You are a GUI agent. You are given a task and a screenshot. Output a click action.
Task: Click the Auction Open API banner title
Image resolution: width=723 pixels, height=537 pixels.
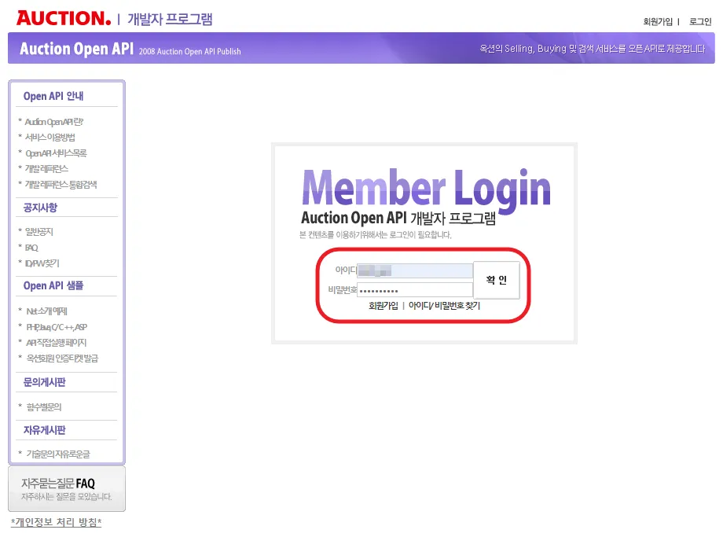76,49
